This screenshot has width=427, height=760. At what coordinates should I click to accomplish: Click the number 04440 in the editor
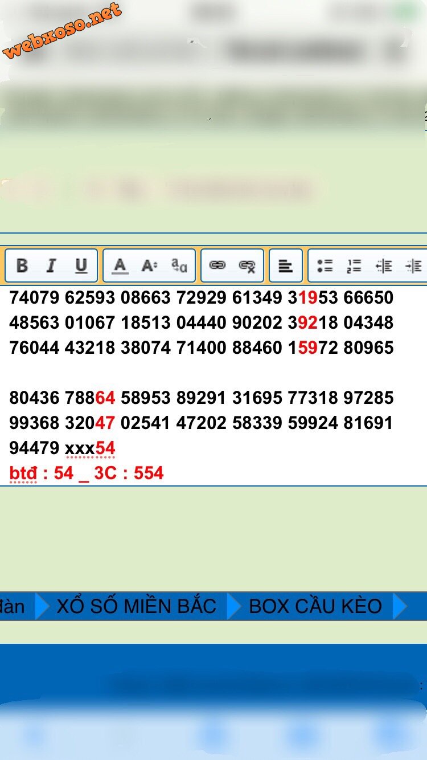[202, 322]
